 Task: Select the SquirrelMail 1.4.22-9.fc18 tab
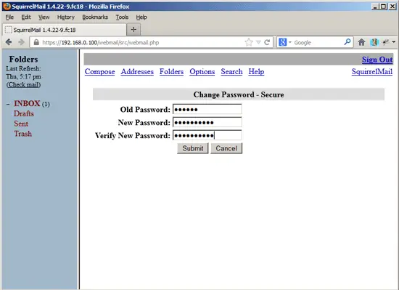coord(64,30)
